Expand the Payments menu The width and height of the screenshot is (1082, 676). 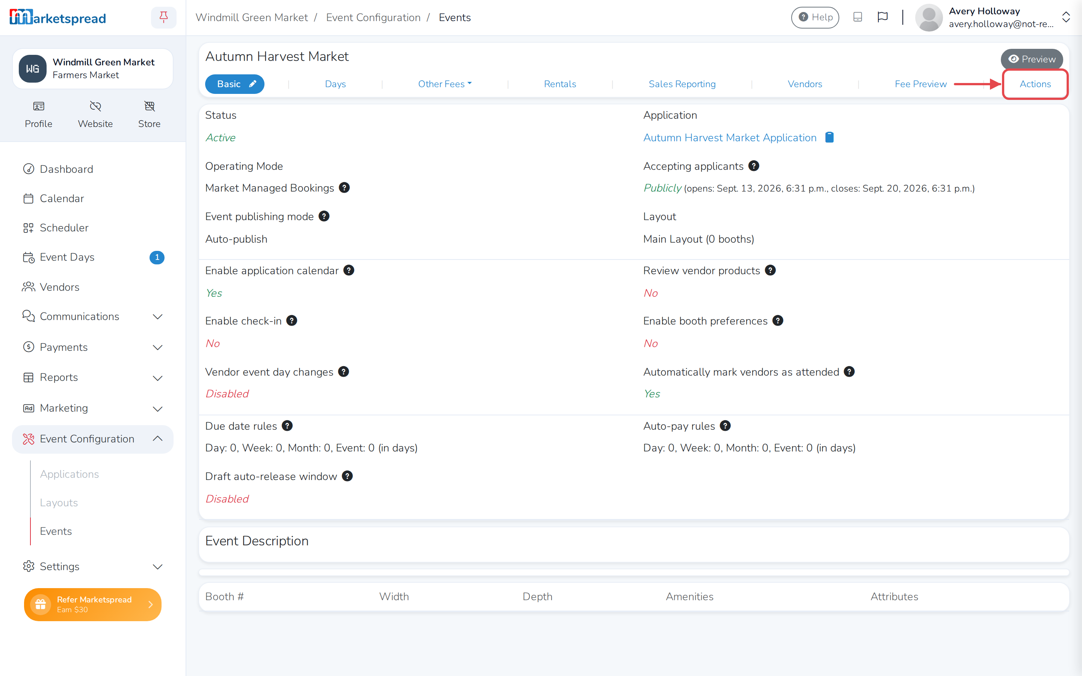92,347
